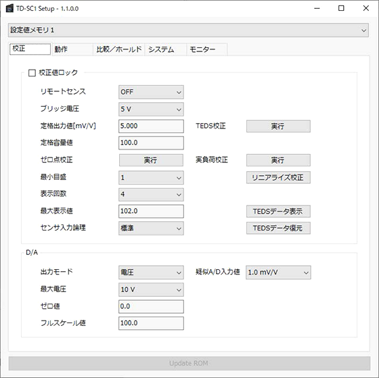Run ゼロ点校正 with its 実行 button
Image resolution: width=379 pixels, height=378 pixels.
tap(151, 160)
